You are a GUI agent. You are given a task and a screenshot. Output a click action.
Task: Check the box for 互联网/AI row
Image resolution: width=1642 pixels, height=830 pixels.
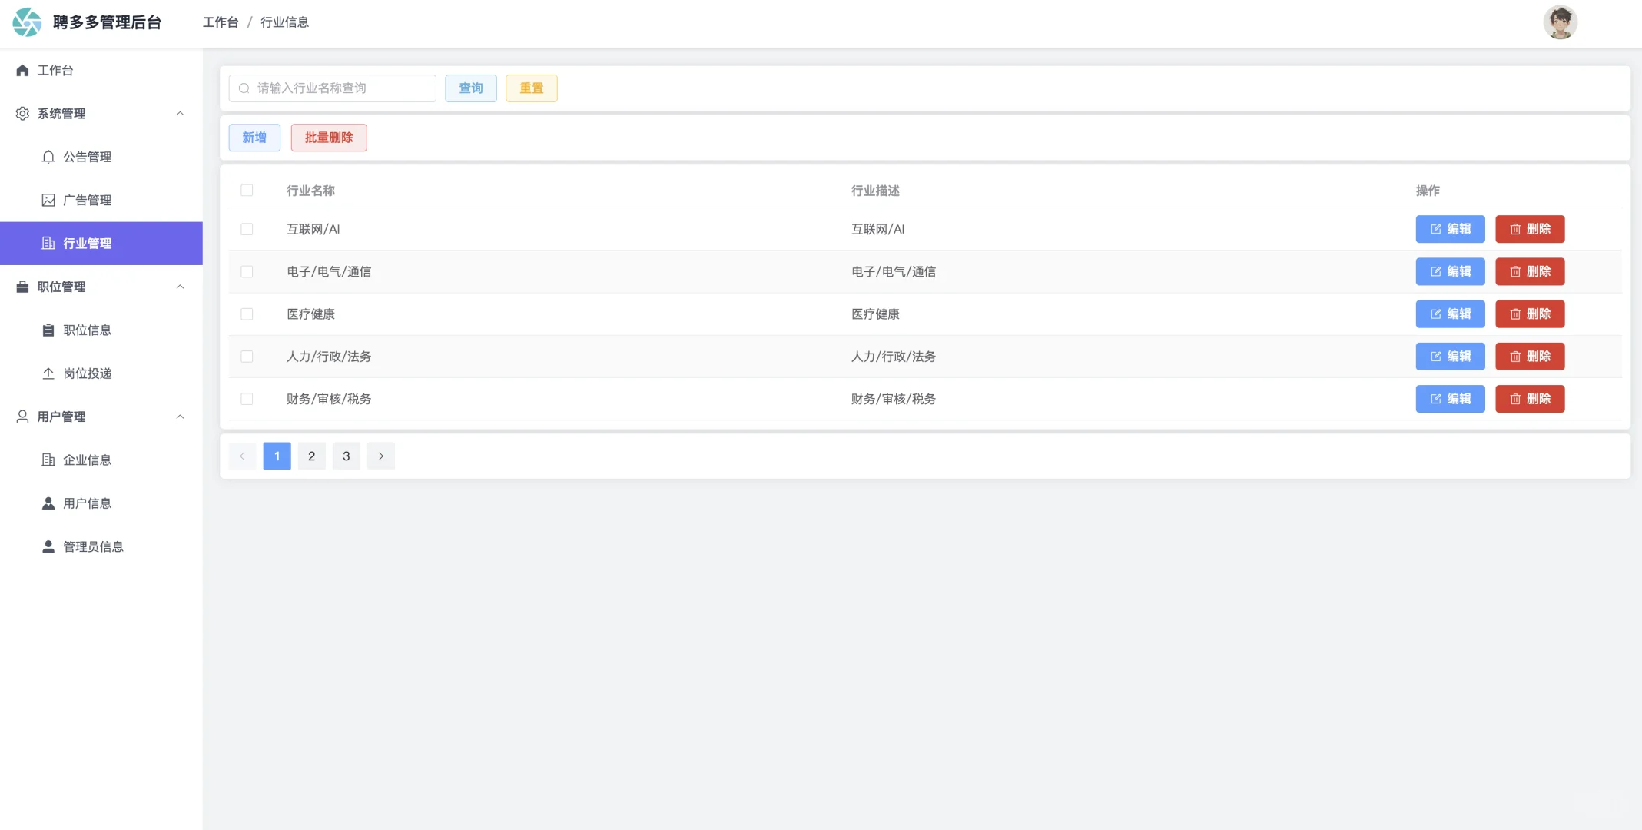point(247,229)
